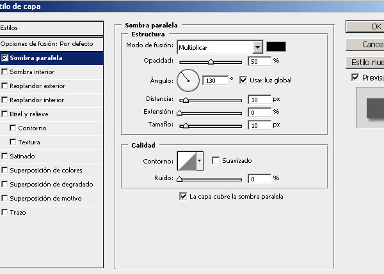The width and height of the screenshot is (384, 274).
Task: Open the Modo de fusión dropdown arrow
Action: tap(258, 47)
